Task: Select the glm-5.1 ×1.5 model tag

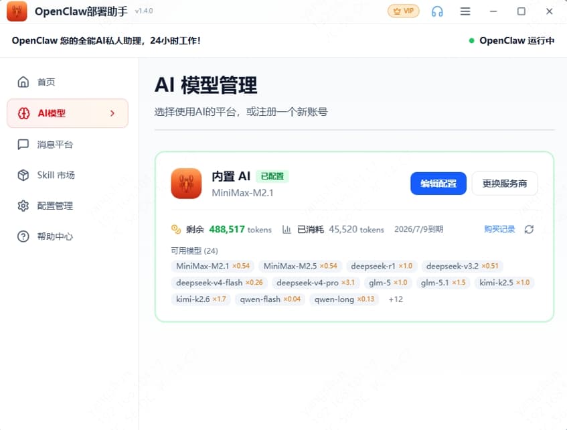Action: tap(443, 283)
